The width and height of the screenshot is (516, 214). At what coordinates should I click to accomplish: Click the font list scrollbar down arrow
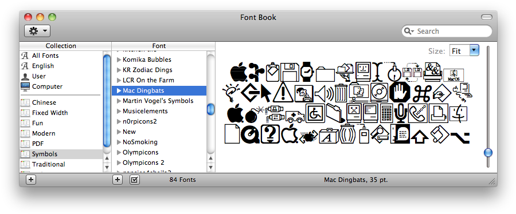coord(210,168)
